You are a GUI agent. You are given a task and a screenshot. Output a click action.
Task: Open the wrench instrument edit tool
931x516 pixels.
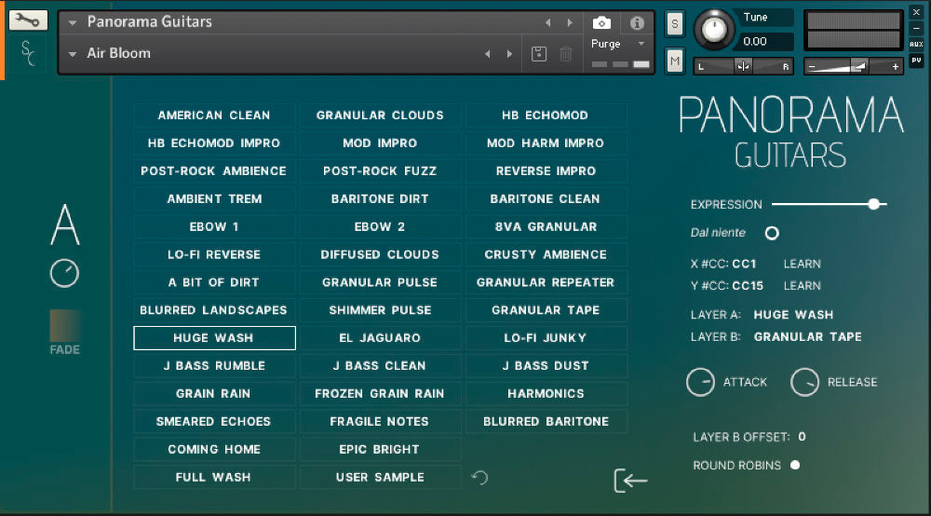coord(28,20)
